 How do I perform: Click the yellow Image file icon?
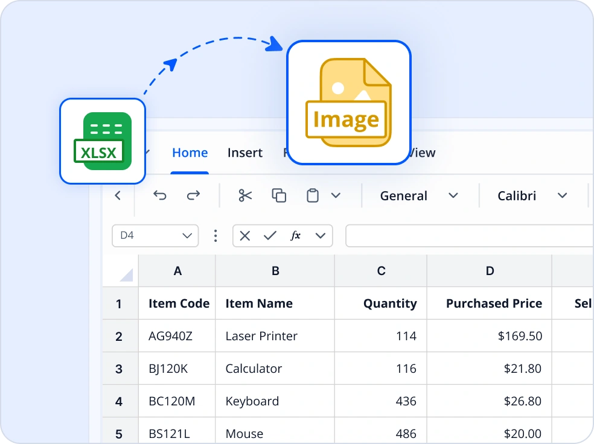click(348, 103)
